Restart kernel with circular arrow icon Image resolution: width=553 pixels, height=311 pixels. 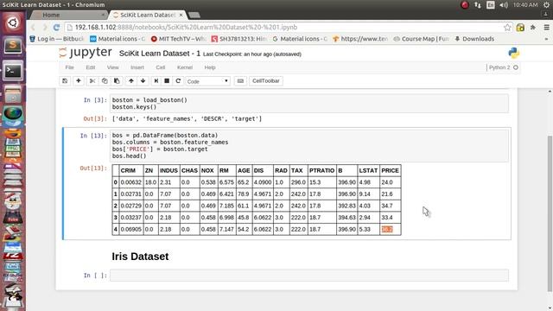tap(178, 80)
